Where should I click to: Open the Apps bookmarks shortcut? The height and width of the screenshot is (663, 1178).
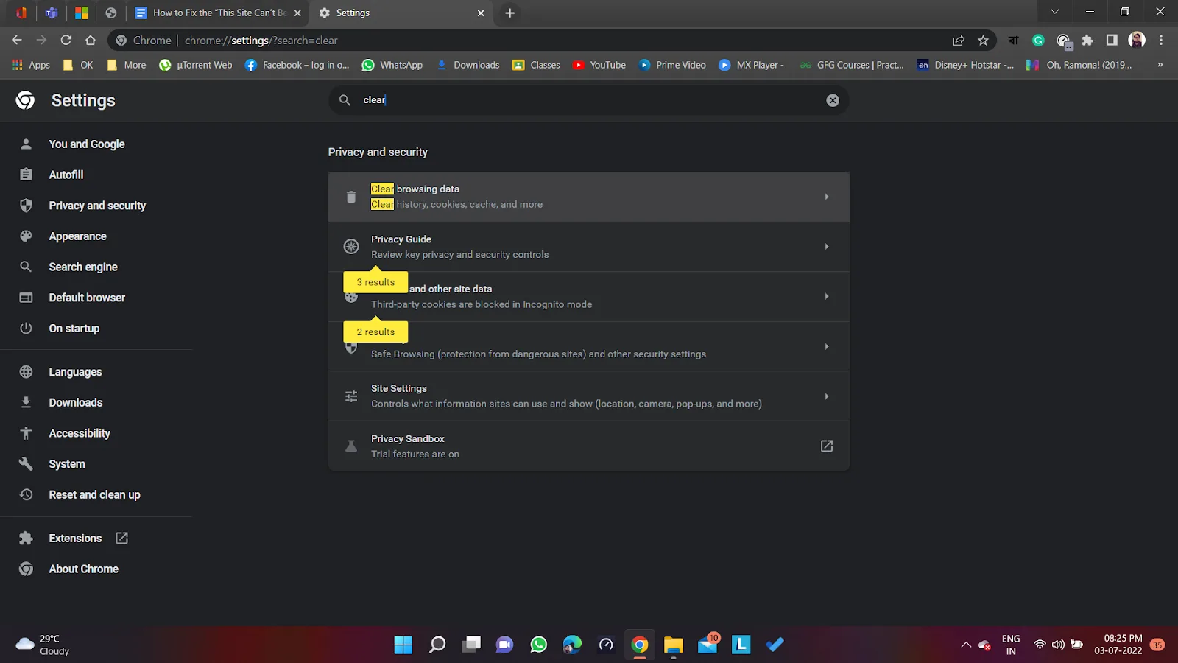pos(31,65)
